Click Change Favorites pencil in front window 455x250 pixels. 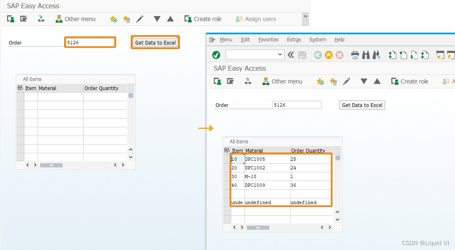coord(347,81)
